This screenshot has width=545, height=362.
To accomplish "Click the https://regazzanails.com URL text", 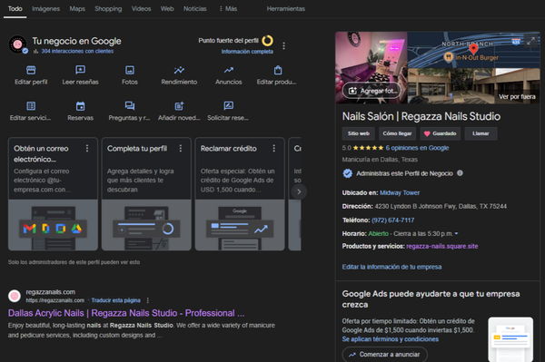I will point(54,300).
